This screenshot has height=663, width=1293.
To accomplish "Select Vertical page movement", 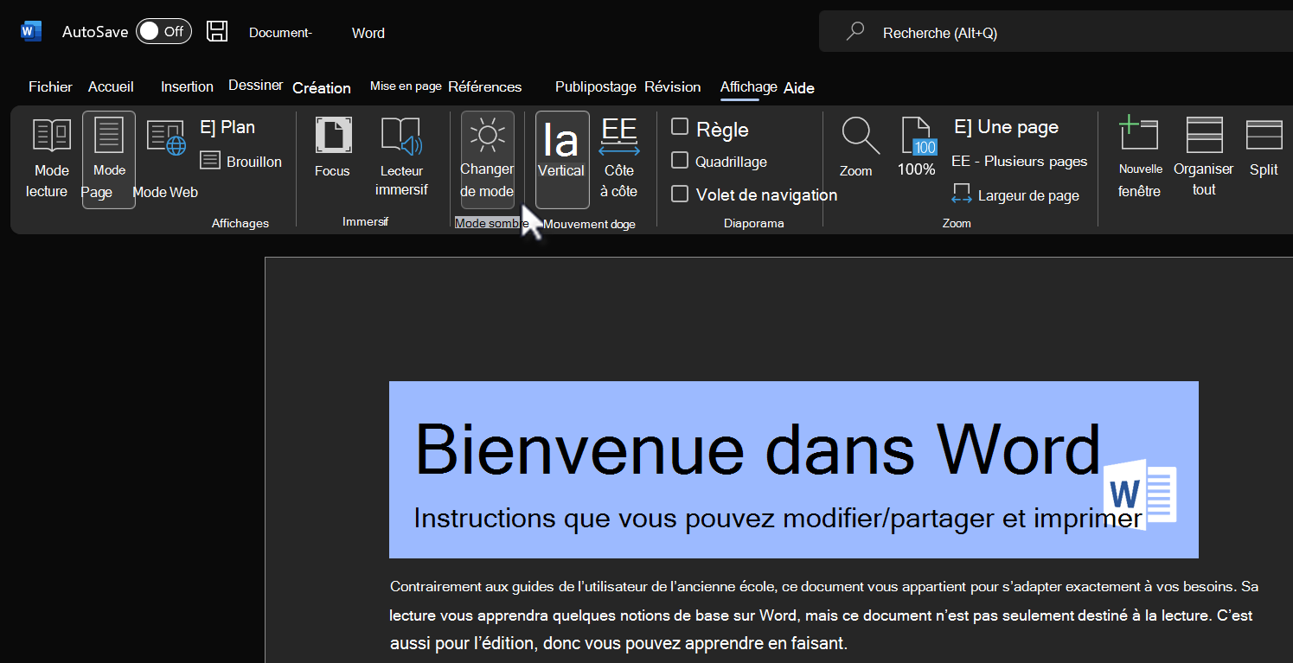I will click(562, 160).
